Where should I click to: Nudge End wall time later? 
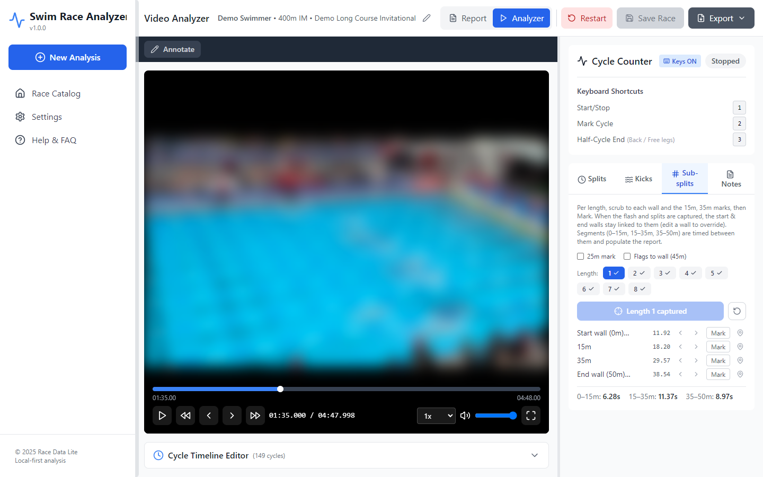(x=696, y=374)
